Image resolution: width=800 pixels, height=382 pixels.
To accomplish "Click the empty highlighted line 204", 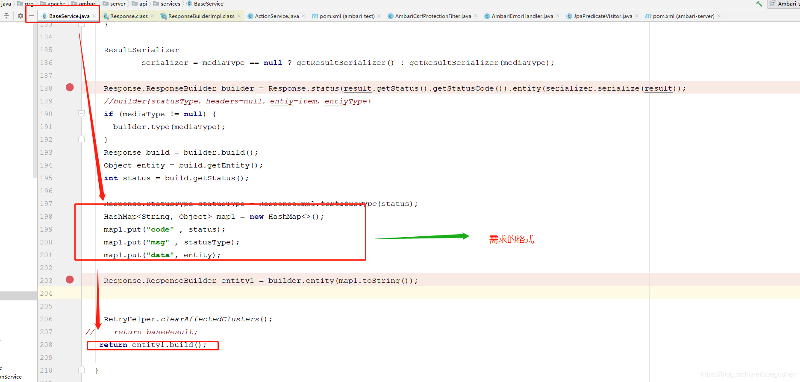I will pyautogui.click(x=440, y=293).
